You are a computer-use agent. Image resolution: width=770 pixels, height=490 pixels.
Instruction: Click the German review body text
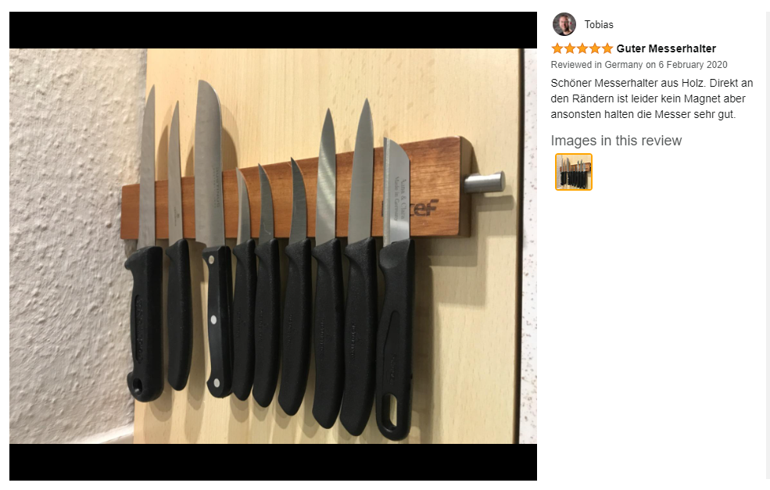(x=652, y=98)
